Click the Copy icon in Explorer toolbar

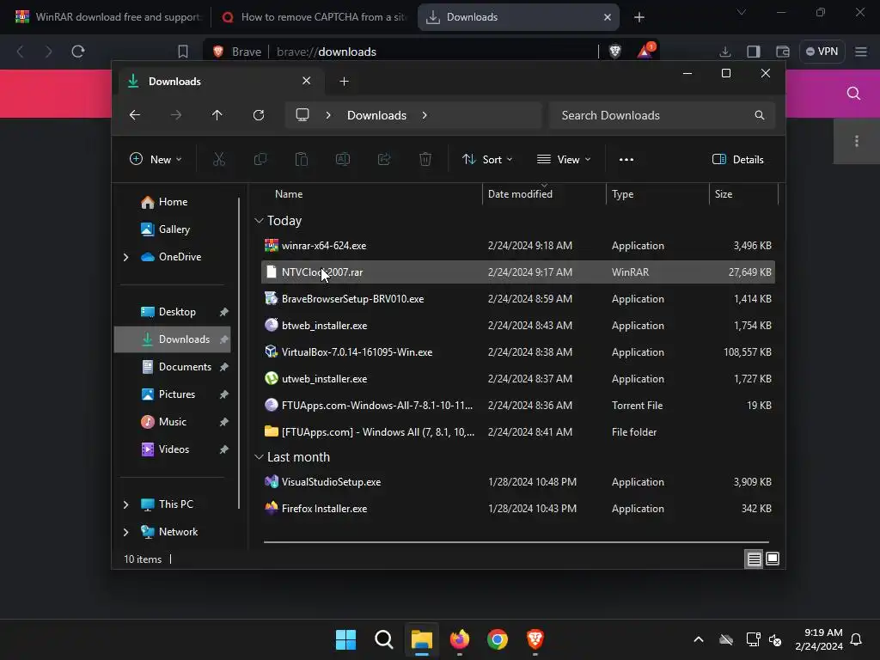260,159
